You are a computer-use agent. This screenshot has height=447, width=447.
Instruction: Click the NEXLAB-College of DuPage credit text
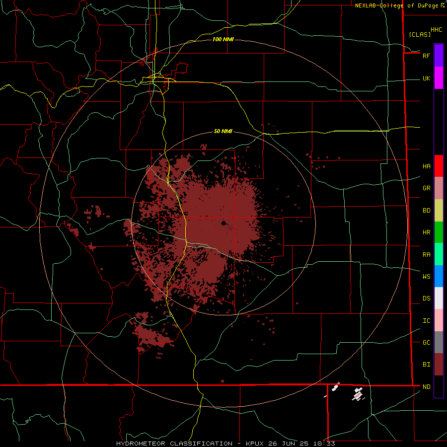397,5
